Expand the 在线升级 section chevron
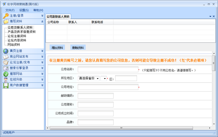Viewport: 218px width, 137px height. (42, 80)
